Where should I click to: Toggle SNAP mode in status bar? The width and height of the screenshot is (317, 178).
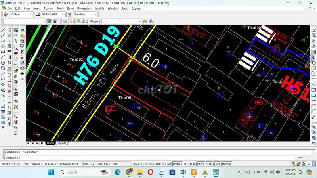136,164
